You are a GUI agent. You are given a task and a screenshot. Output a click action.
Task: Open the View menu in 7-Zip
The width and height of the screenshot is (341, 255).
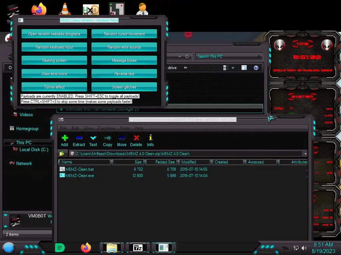coord(88,128)
